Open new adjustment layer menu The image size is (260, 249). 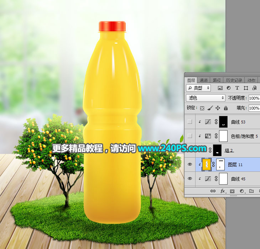242,191
